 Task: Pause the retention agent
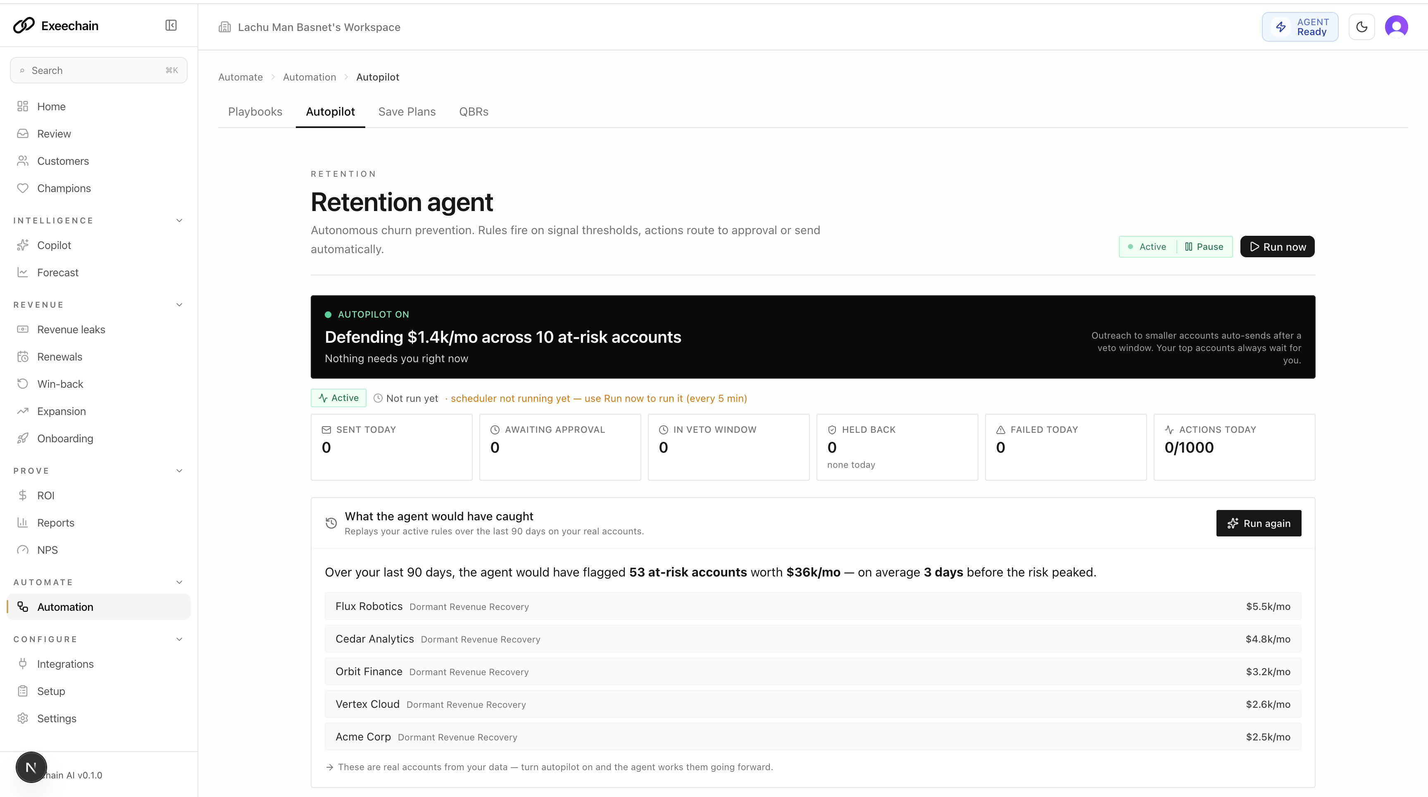tap(1204, 247)
